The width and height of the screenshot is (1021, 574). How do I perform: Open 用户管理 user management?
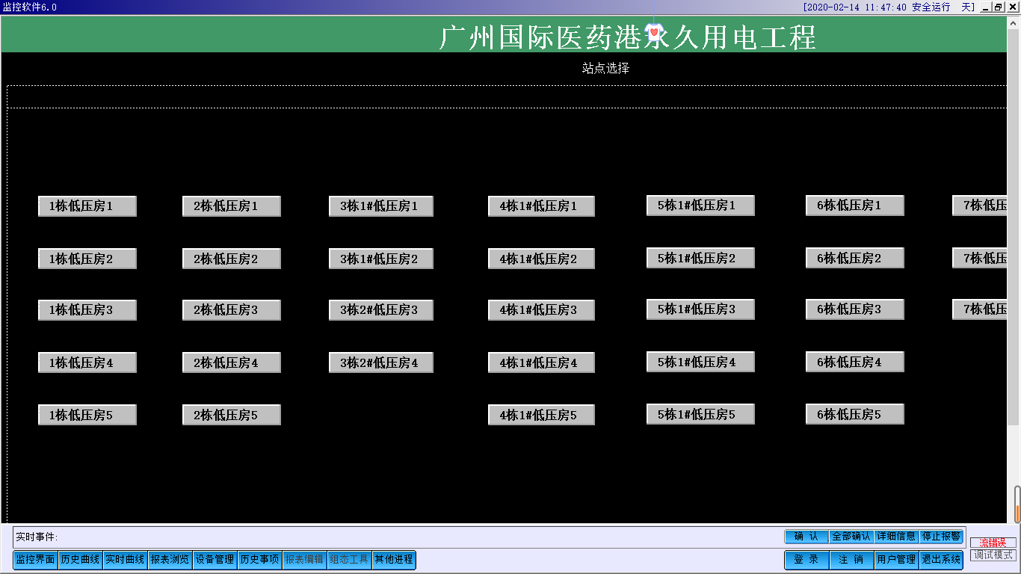click(x=896, y=560)
